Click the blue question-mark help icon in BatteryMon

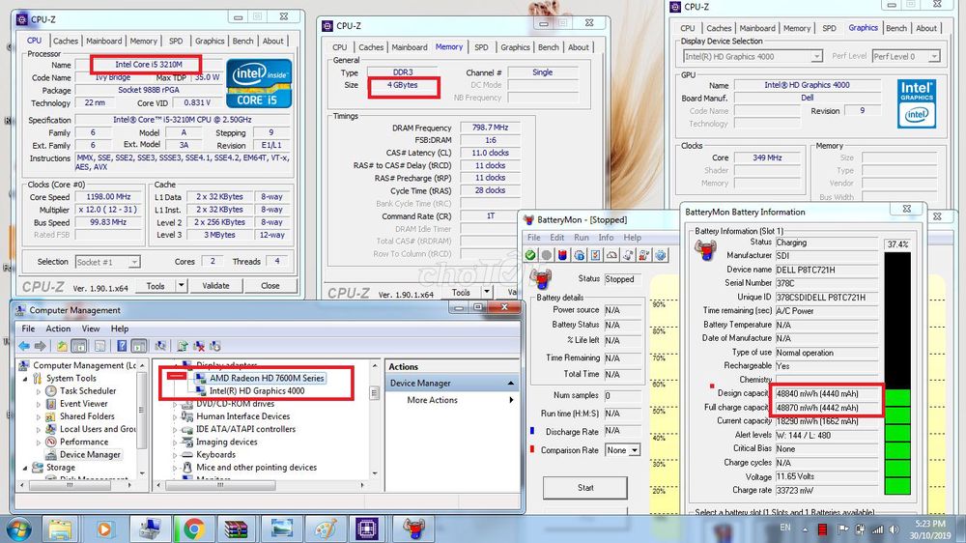[661, 255]
